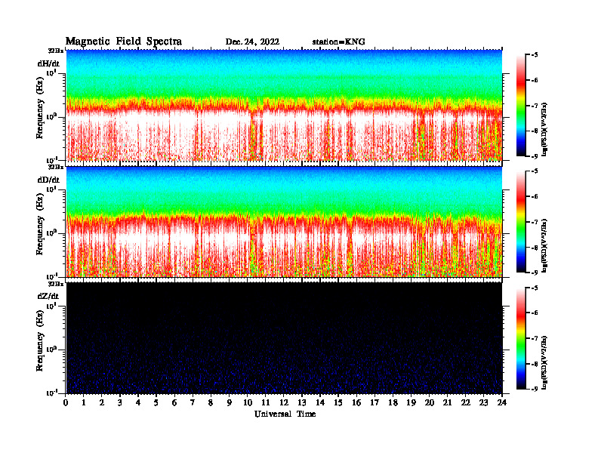Click the "6" tick label on time axis
598x462 pixels.
[174, 403]
